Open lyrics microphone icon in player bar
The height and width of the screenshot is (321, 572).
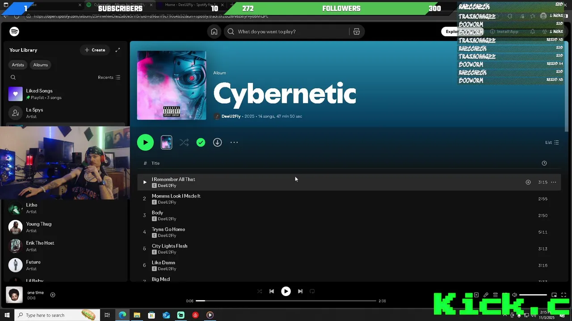pyautogui.click(x=486, y=295)
